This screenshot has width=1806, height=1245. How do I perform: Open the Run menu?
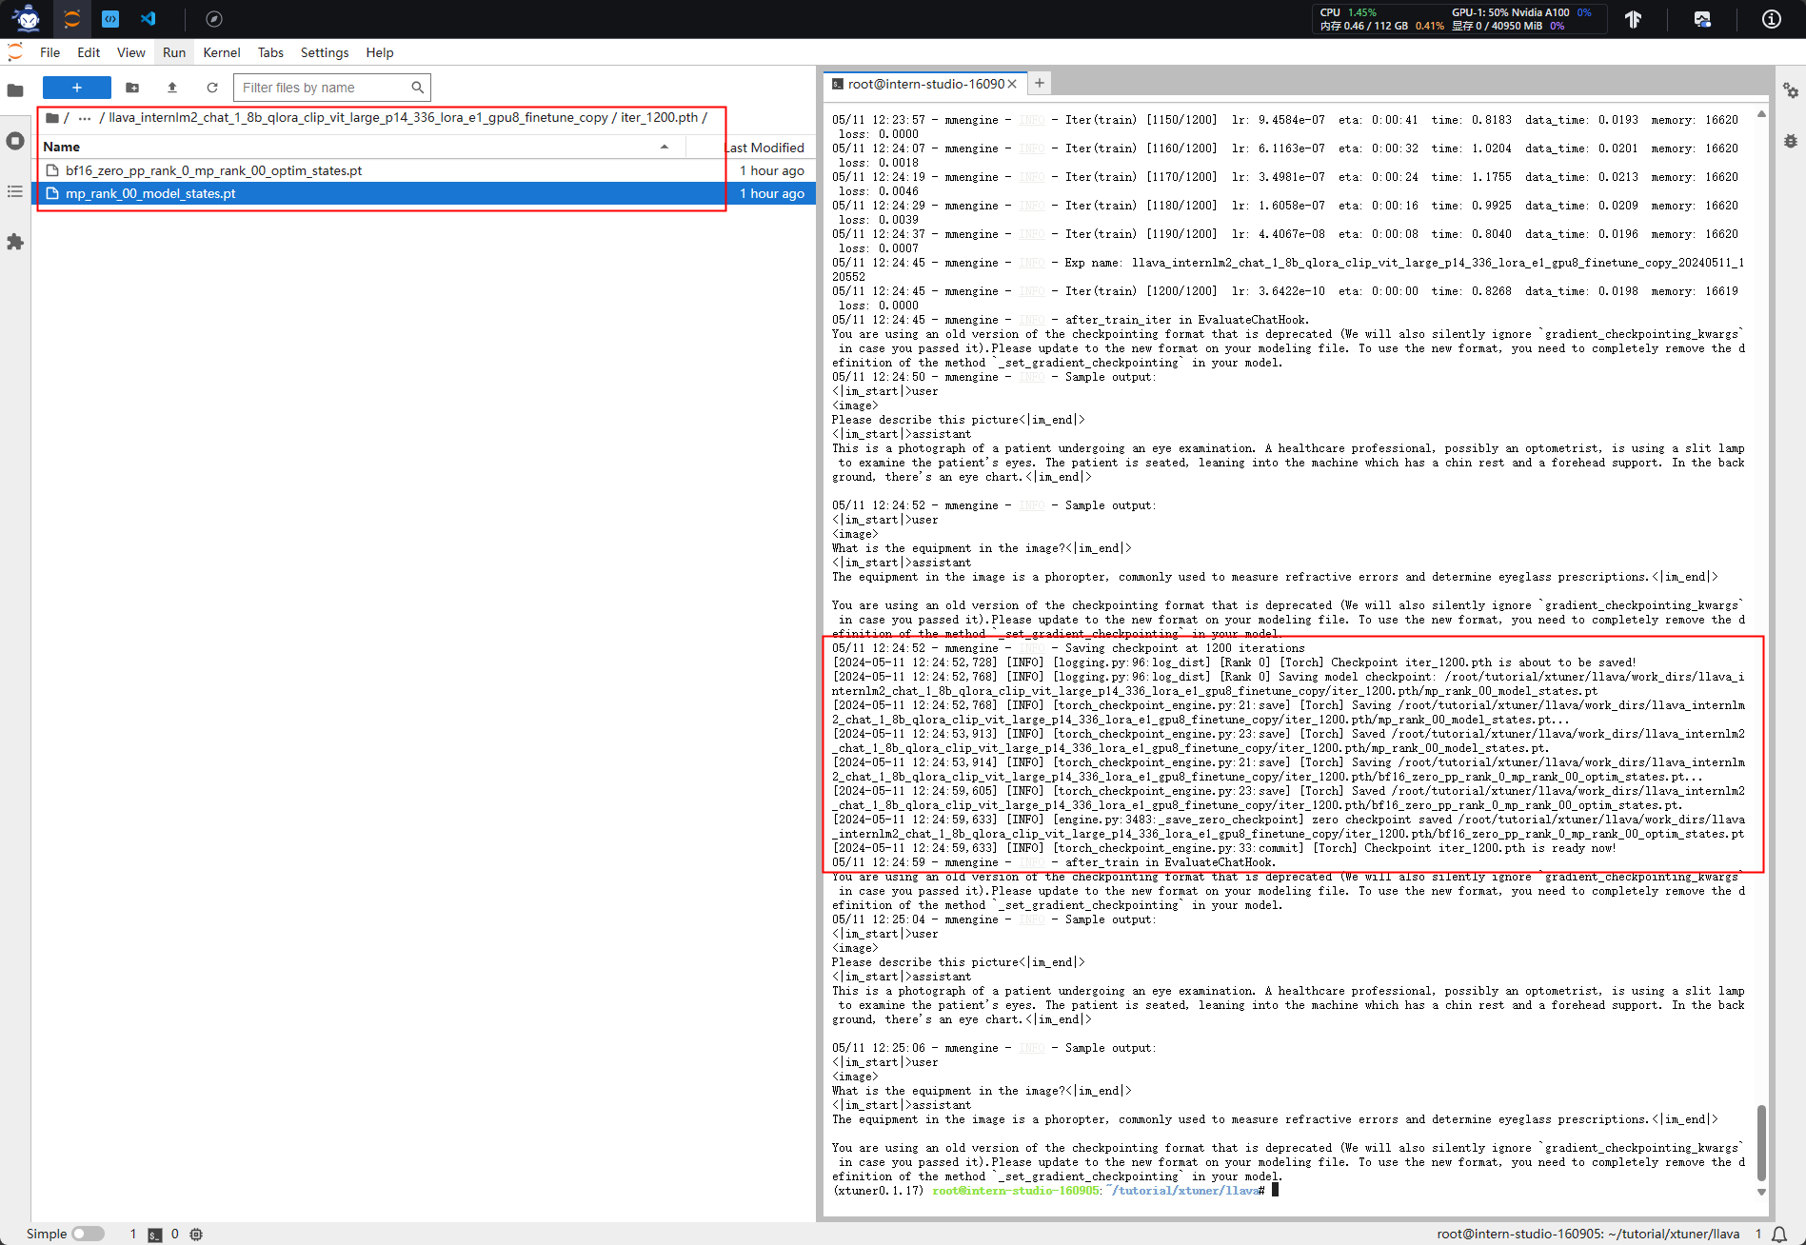pos(174,52)
